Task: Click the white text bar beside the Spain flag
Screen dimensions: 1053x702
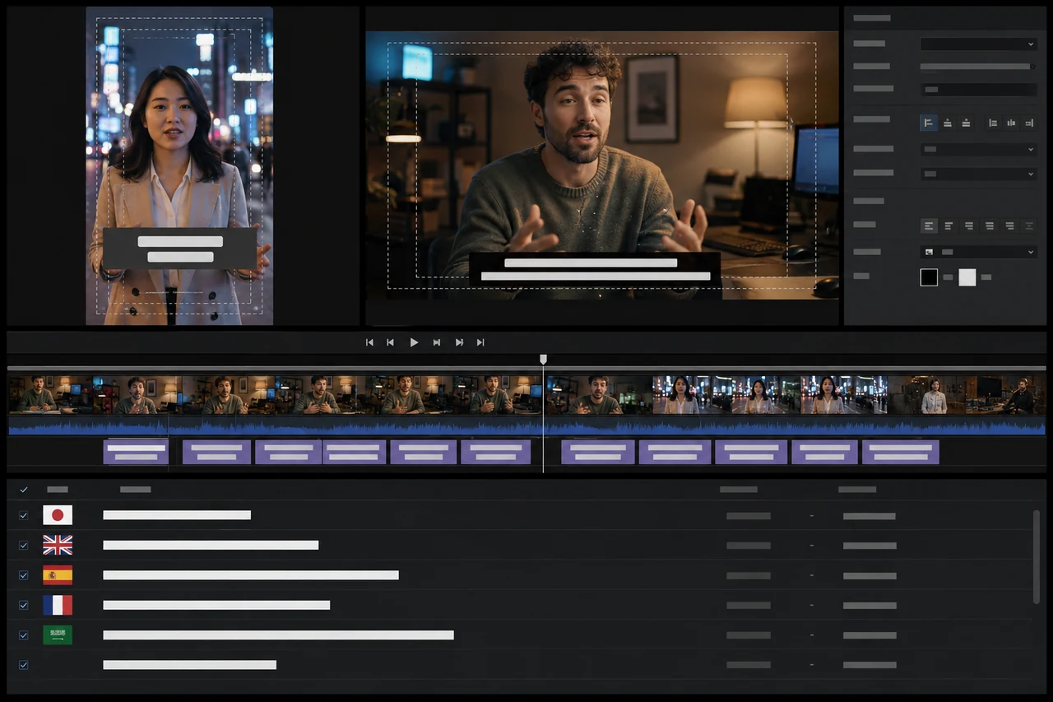Action: tap(251, 575)
